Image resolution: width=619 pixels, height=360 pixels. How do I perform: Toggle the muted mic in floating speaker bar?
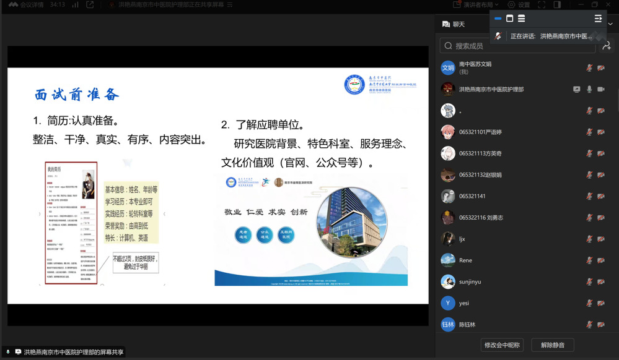coord(498,36)
